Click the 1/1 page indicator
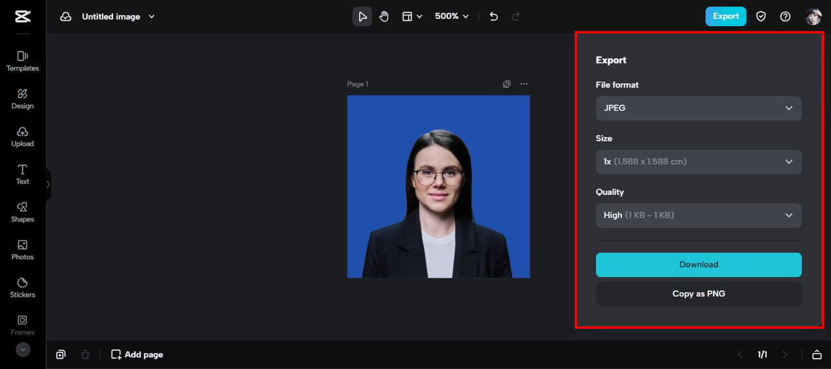This screenshot has width=831, height=369. point(762,355)
